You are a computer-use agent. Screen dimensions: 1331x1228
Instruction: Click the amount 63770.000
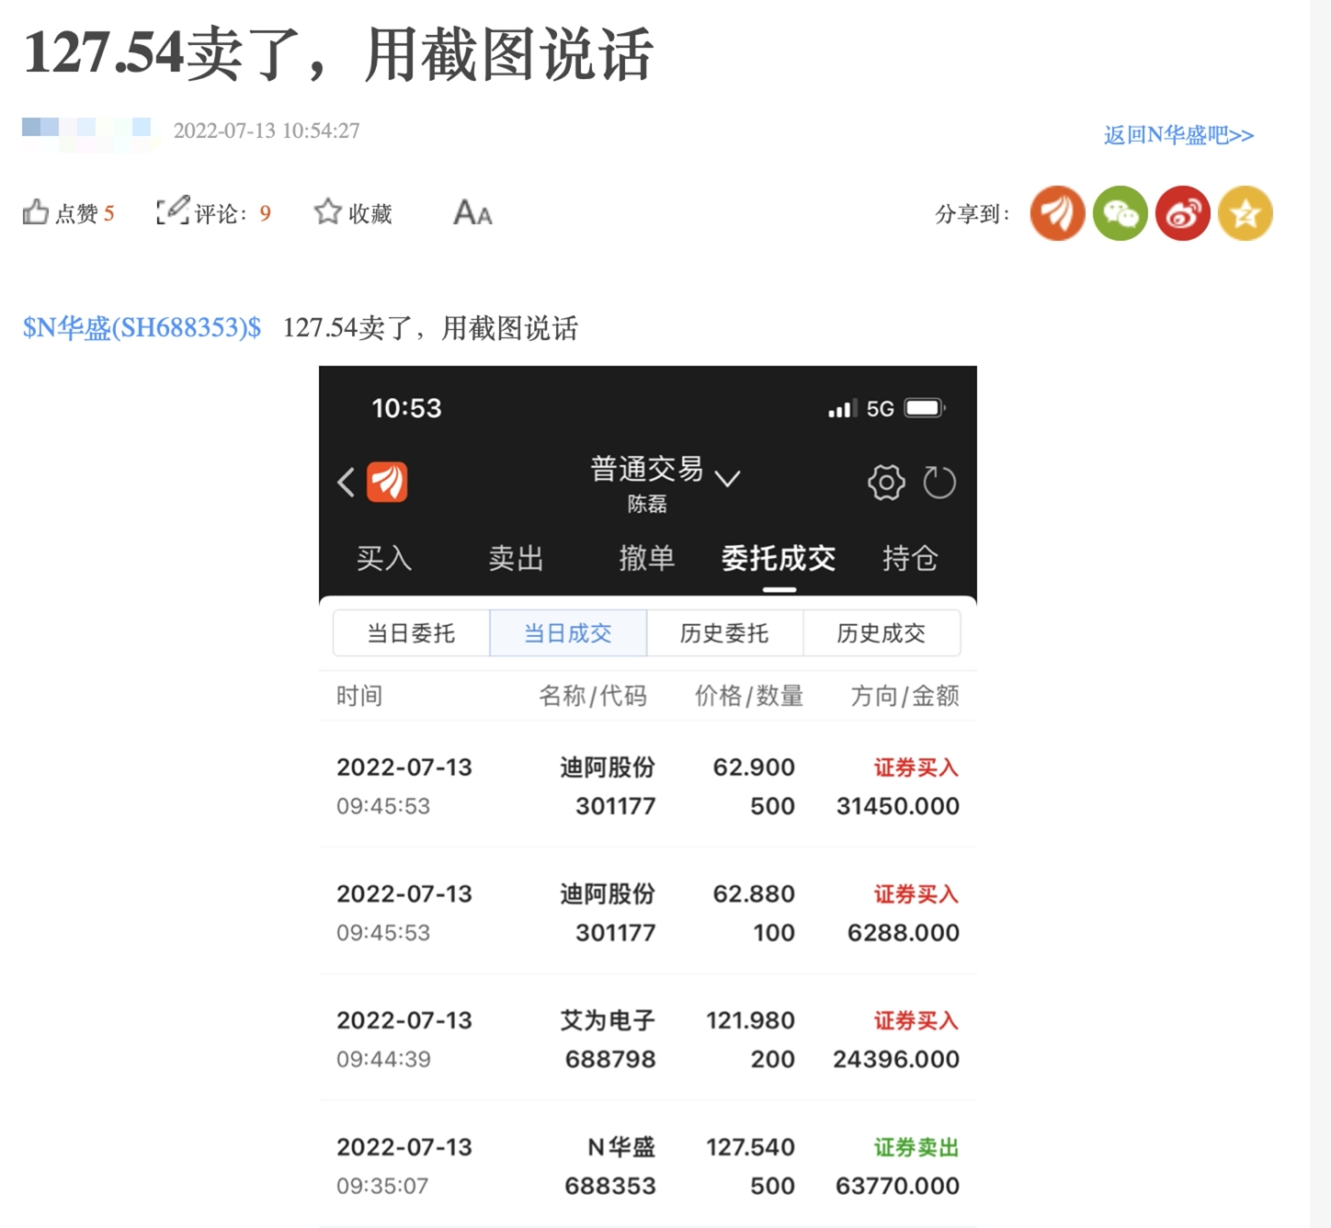[897, 1186]
